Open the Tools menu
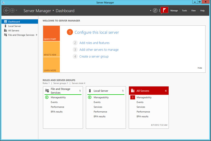 [x=184, y=11]
